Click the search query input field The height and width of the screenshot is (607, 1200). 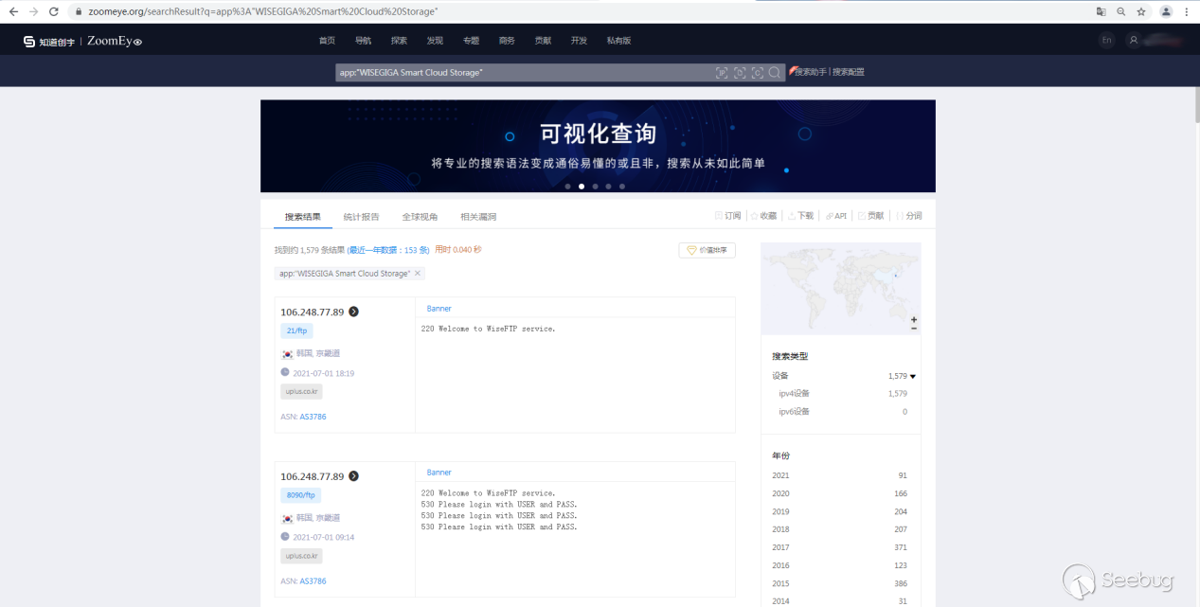(x=521, y=73)
